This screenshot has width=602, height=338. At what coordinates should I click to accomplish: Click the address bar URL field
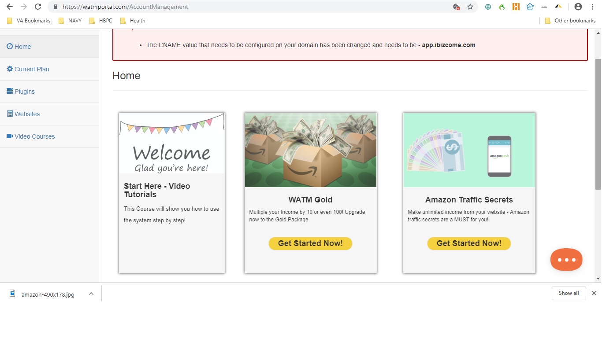251,7
